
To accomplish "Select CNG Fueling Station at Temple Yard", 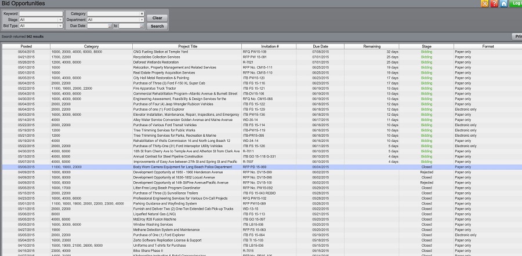I will pyautogui.click(x=161, y=52).
